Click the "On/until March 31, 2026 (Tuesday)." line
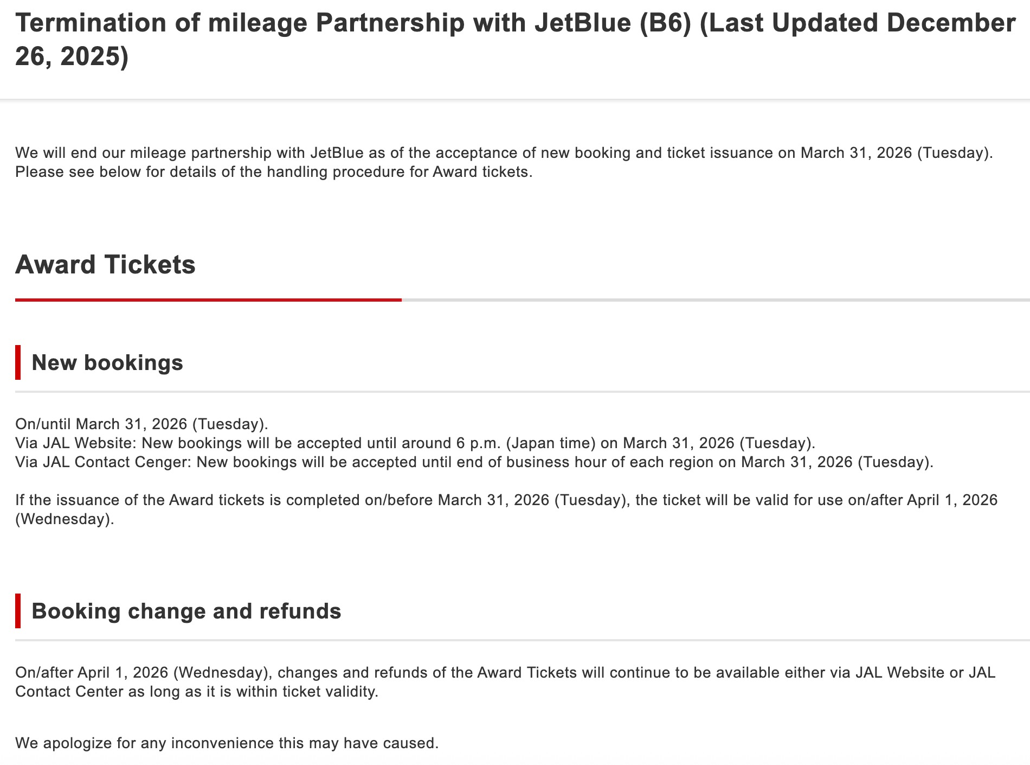 [141, 424]
